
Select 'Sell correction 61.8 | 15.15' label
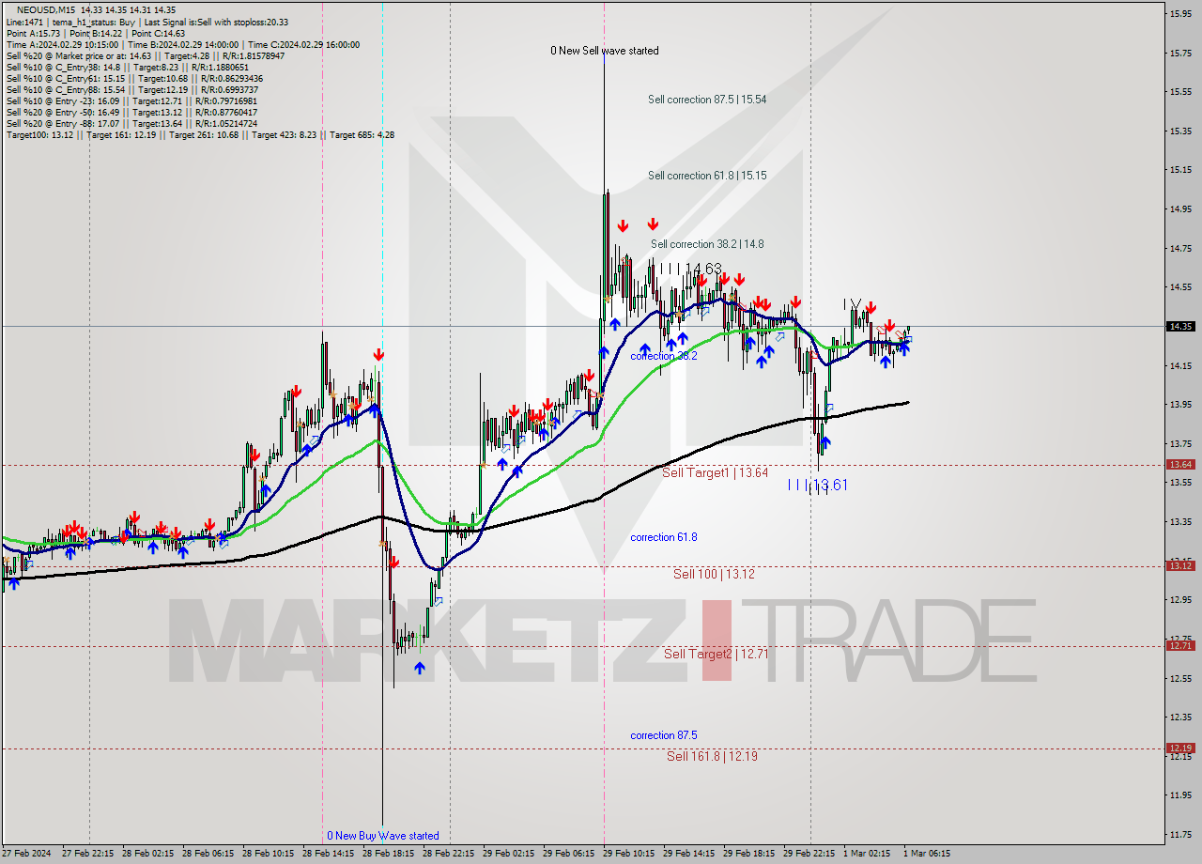pyautogui.click(x=707, y=176)
